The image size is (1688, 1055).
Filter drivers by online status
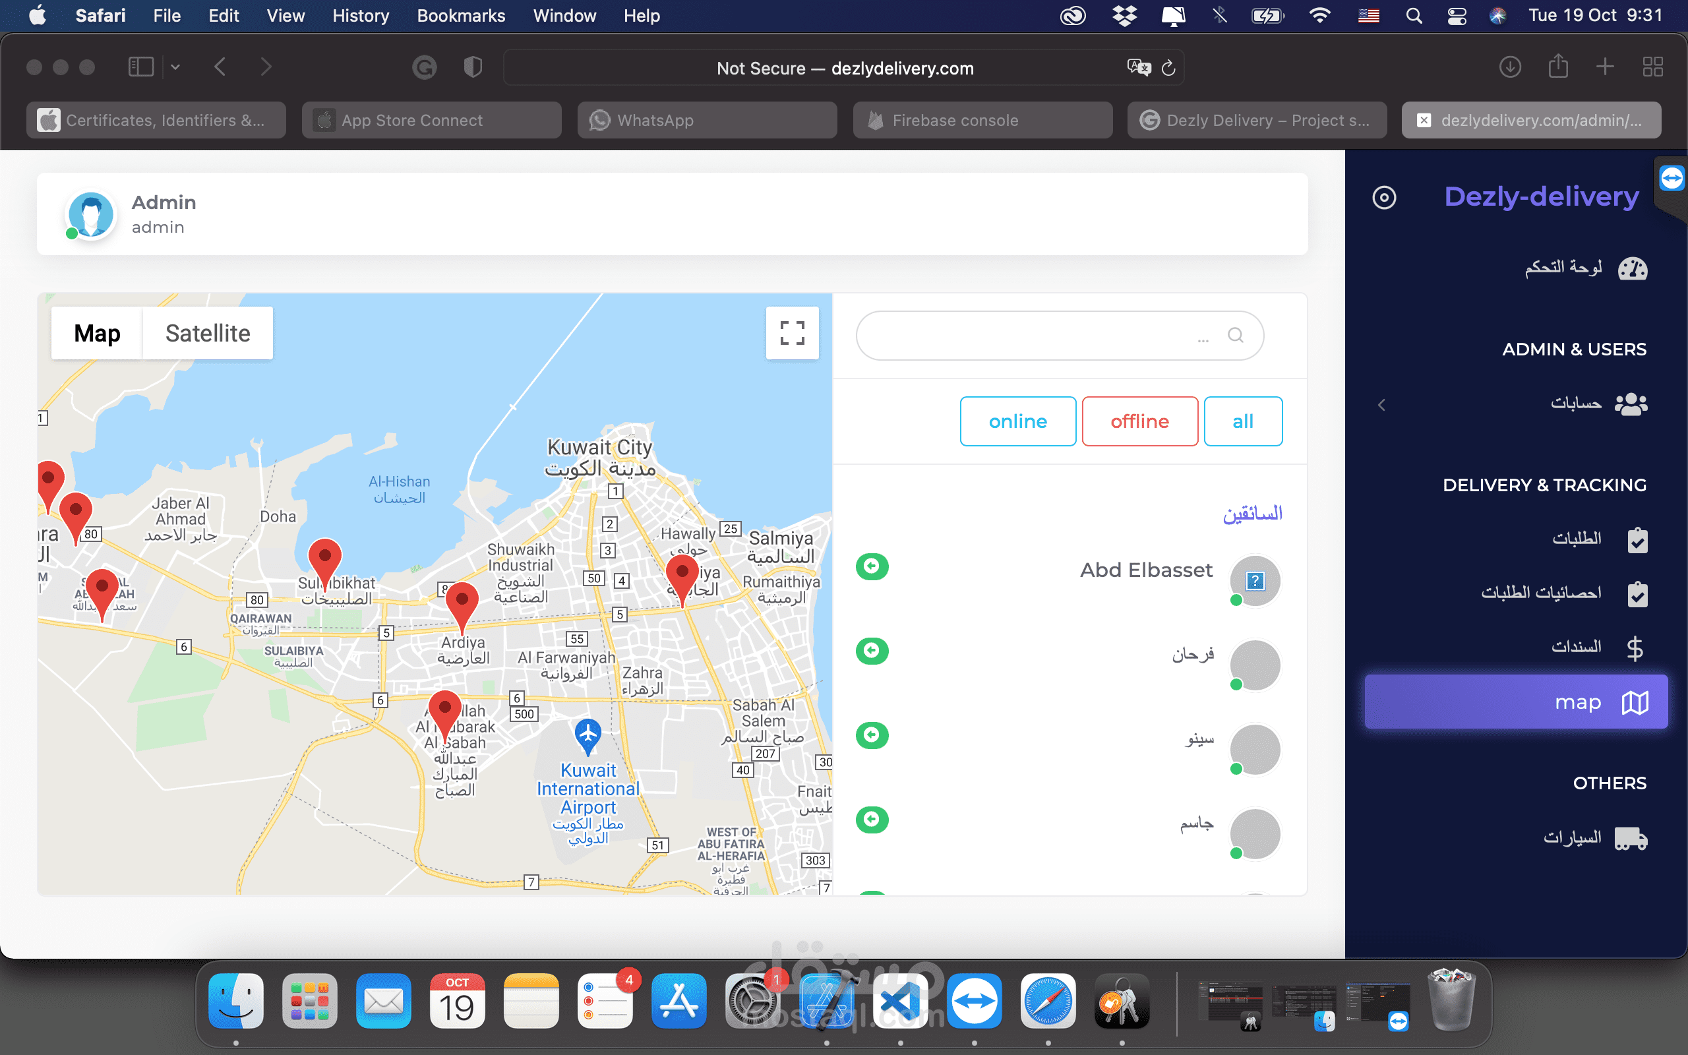(x=1017, y=421)
